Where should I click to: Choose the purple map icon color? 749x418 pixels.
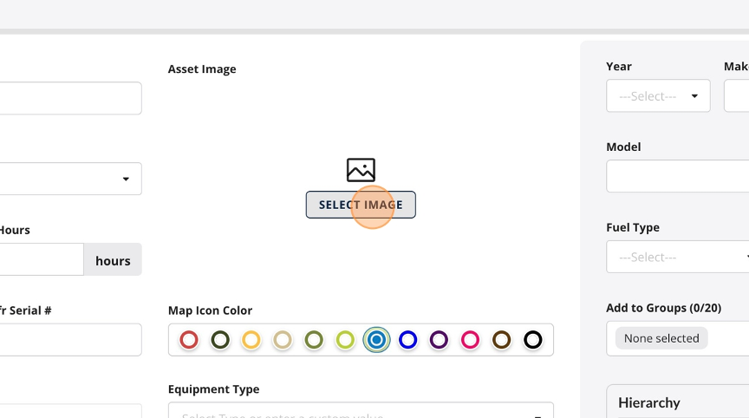pyautogui.click(x=439, y=340)
